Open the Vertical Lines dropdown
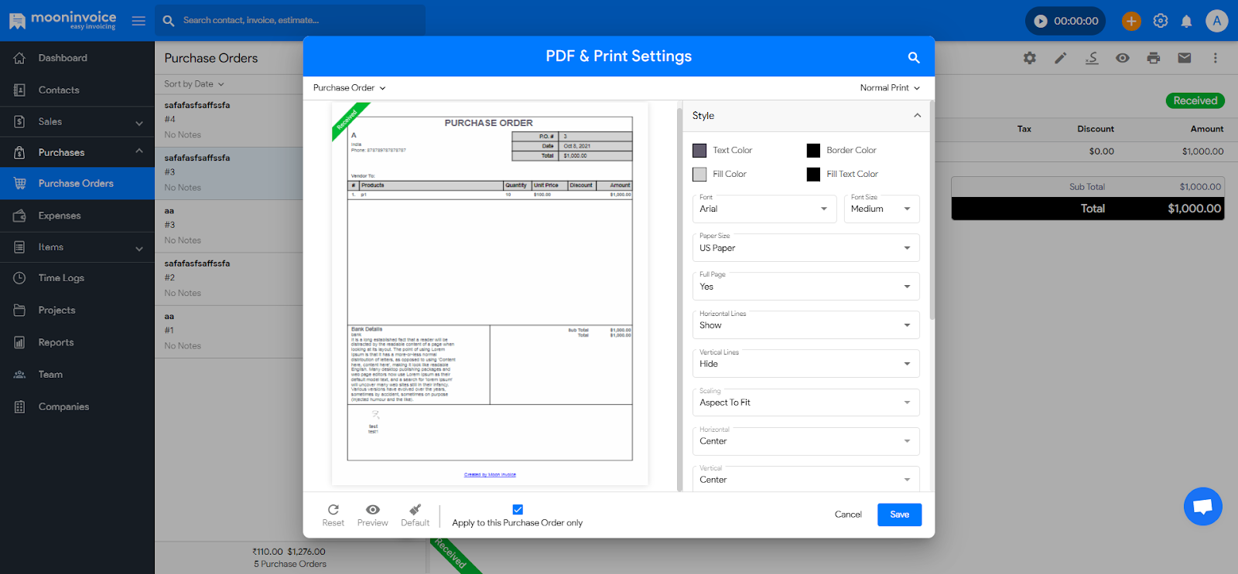 click(x=805, y=364)
